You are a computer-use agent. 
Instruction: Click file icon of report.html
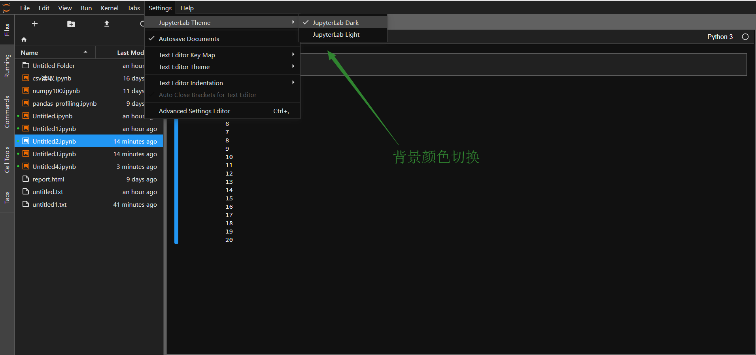[x=26, y=179]
